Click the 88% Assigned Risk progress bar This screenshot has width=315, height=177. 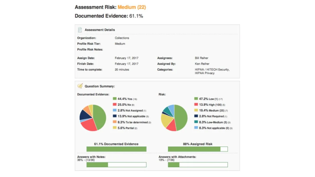(198, 149)
